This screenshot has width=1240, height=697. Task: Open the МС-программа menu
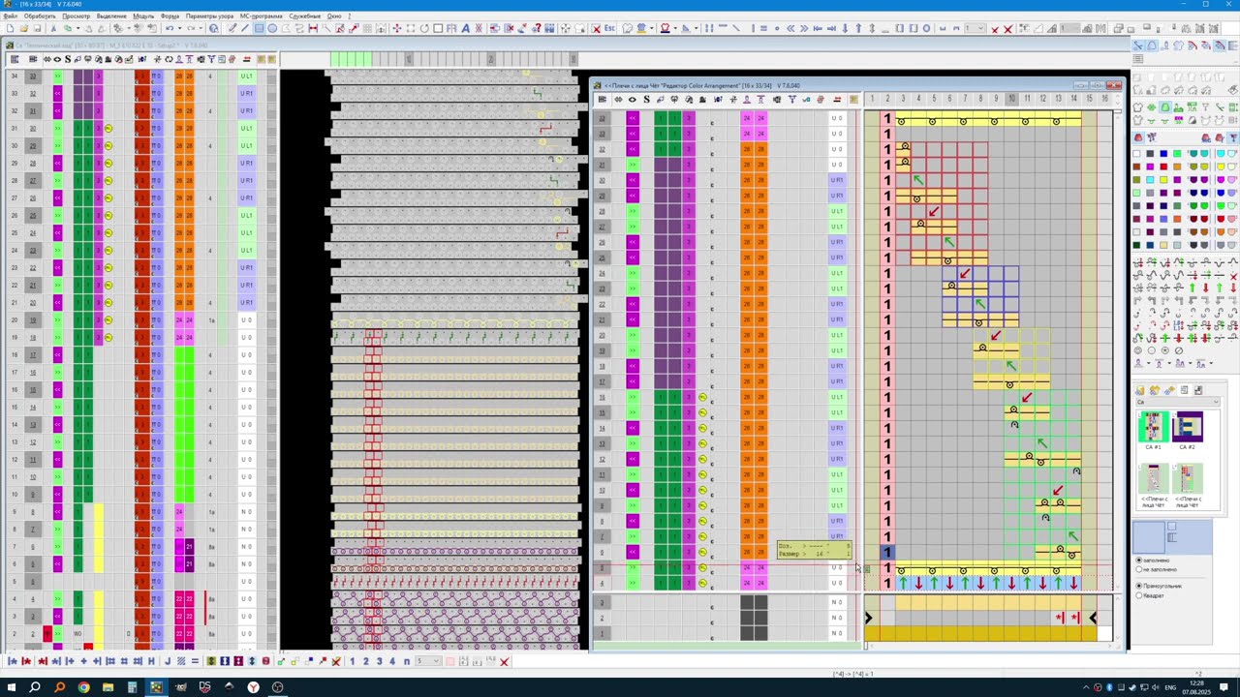pos(262,16)
